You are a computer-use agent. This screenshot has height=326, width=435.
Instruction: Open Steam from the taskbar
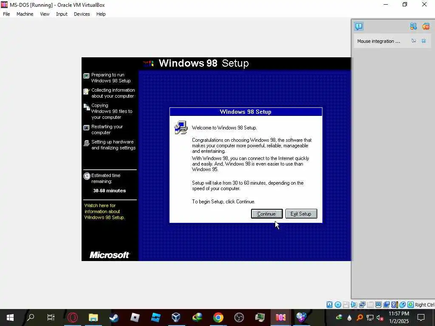pyautogui.click(x=114, y=318)
